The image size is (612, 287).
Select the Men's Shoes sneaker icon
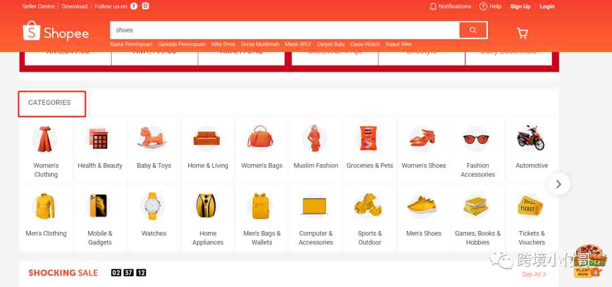pos(422,205)
